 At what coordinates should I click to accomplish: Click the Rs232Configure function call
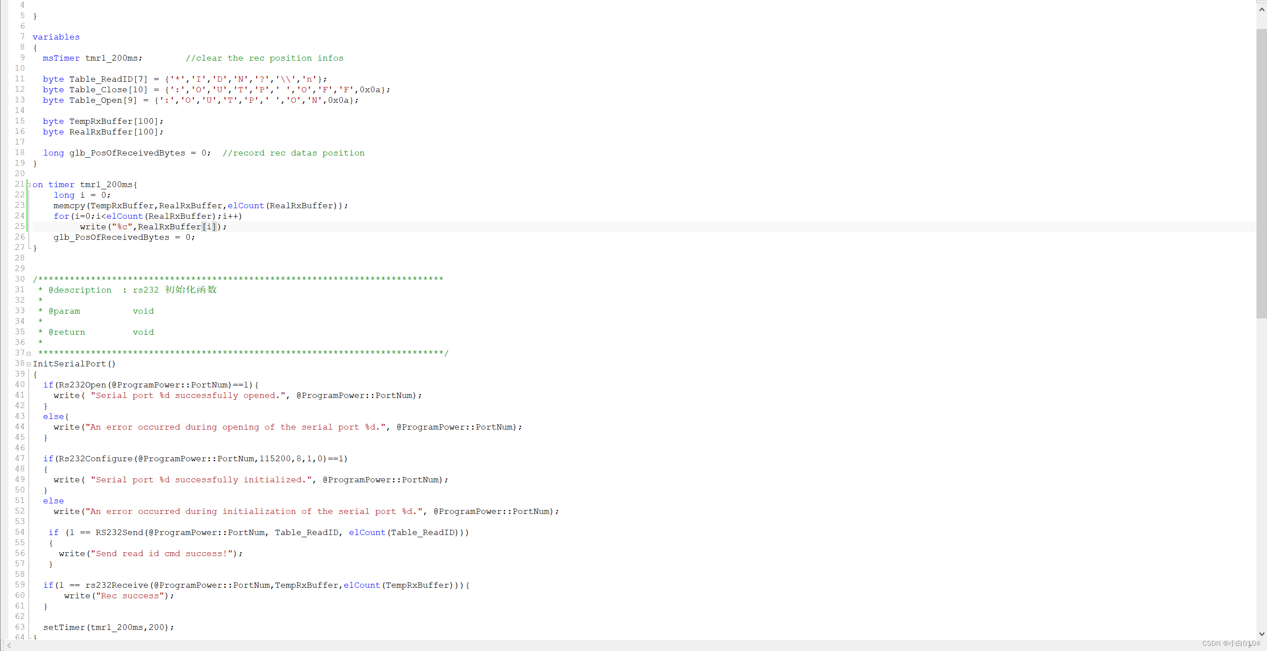click(95, 459)
